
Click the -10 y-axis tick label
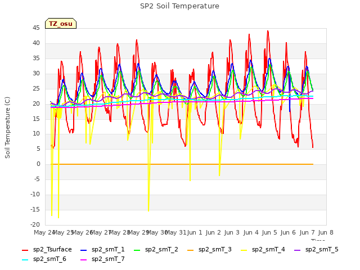click(35, 195)
